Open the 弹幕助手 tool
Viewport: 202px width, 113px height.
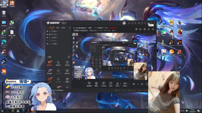(49, 63)
